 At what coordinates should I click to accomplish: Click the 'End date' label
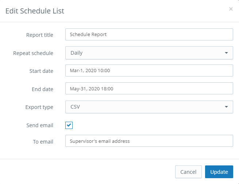[x=42, y=89]
